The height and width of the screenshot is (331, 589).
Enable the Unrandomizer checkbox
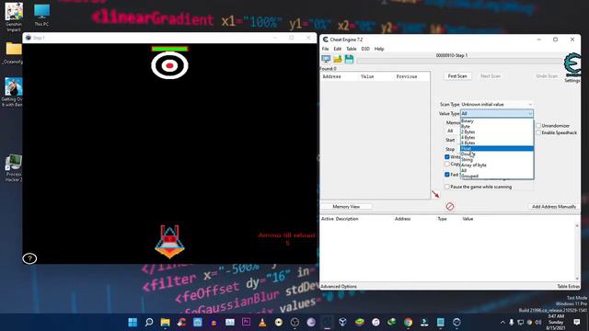pos(538,126)
